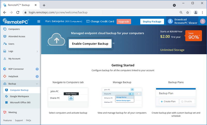The image size is (207, 125).
Task: Open the Change Credit Card link
Action: (100, 21)
